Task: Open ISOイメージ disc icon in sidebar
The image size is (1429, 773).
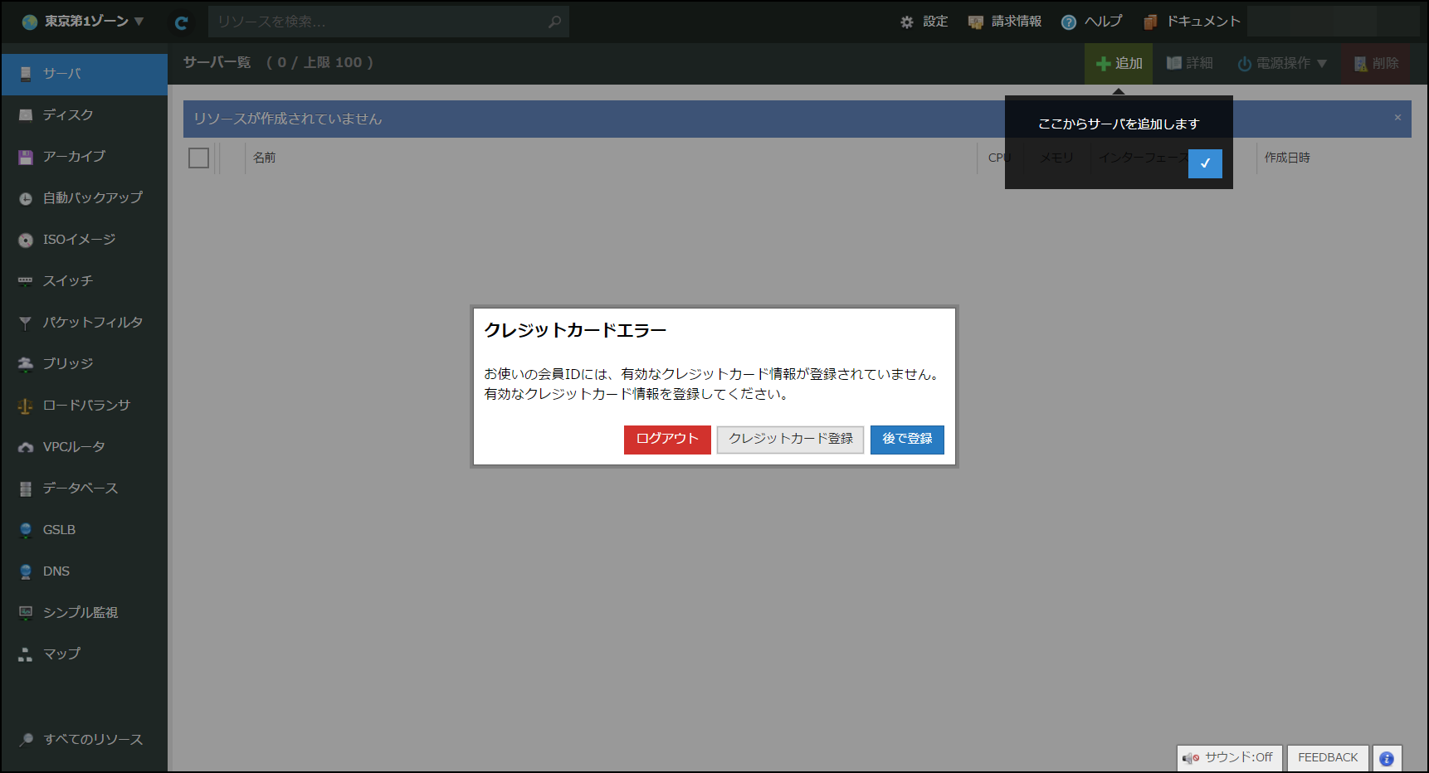Action: (26, 241)
